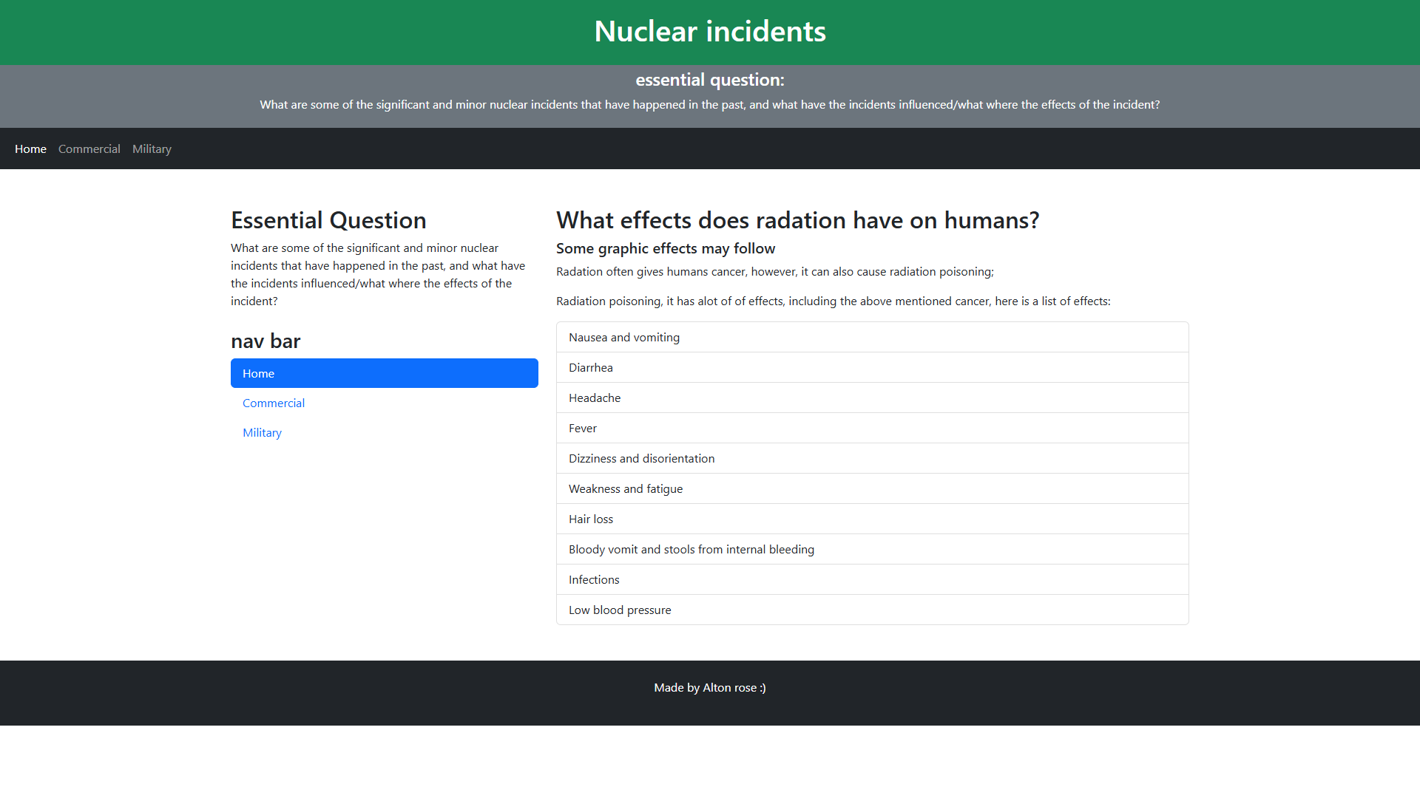Click Weakness and fatigue list item
Viewport: 1420px width, 798px height.
tap(872, 488)
